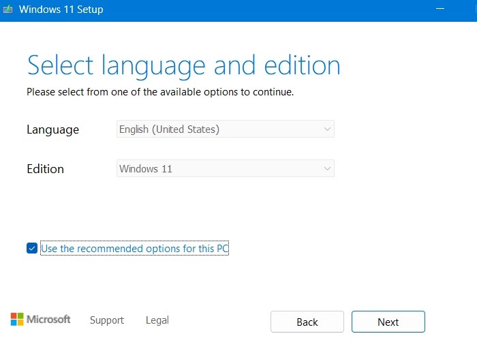Screen dimensions: 477x338
Task: Open the Legal link
Action: tap(157, 320)
